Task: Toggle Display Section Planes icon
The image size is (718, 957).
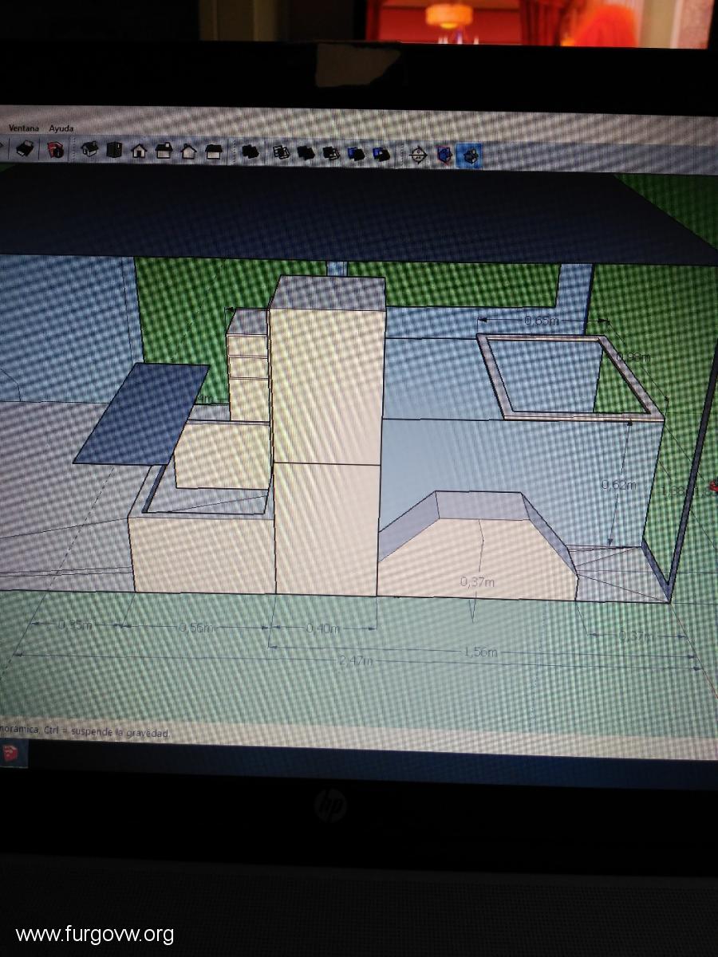Action: 444,155
